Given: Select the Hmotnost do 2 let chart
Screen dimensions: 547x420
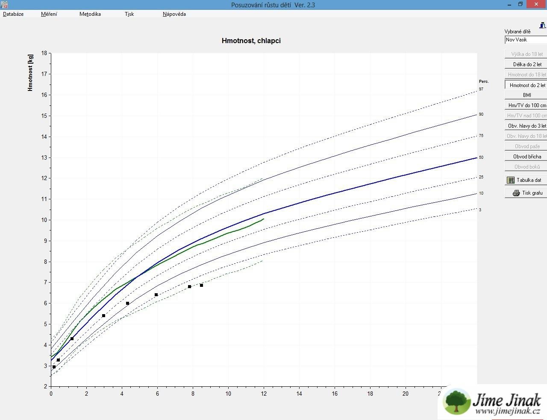Looking at the screenshot, I should [526, 85].
